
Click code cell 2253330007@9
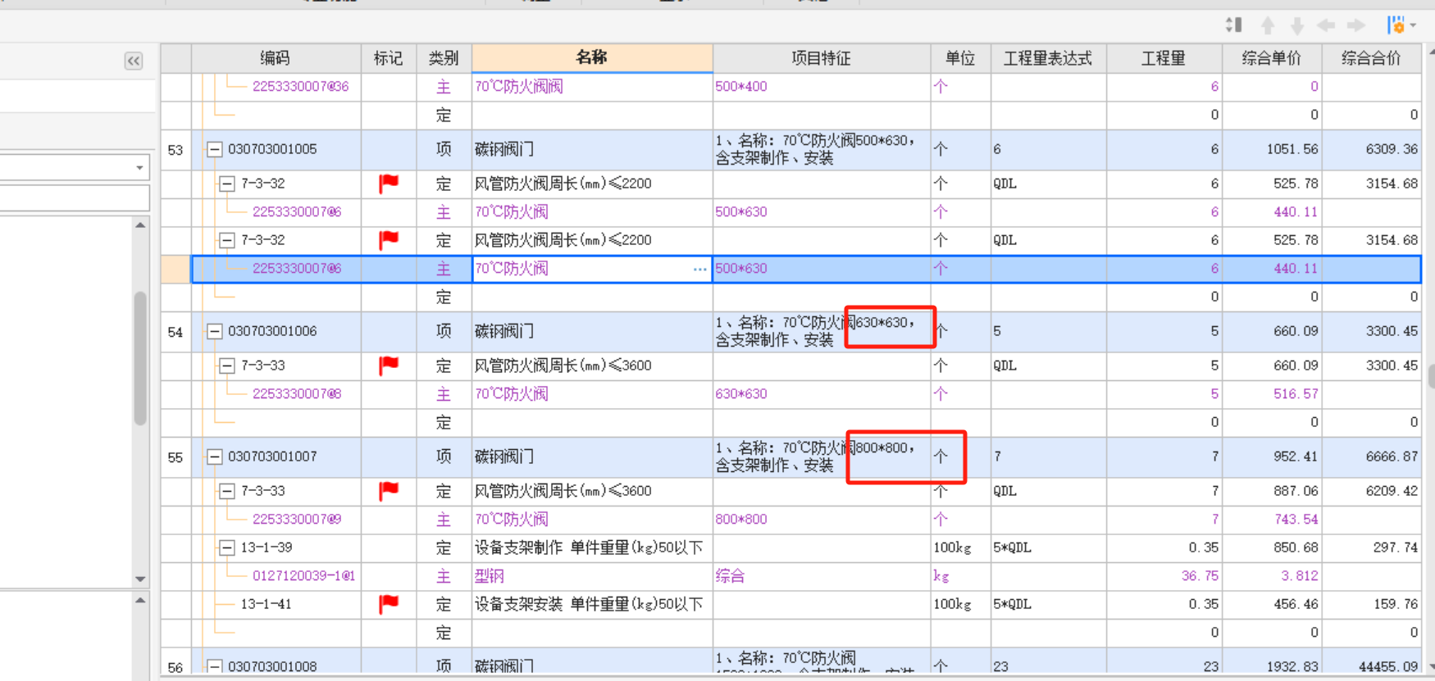[x=297, y=520]
